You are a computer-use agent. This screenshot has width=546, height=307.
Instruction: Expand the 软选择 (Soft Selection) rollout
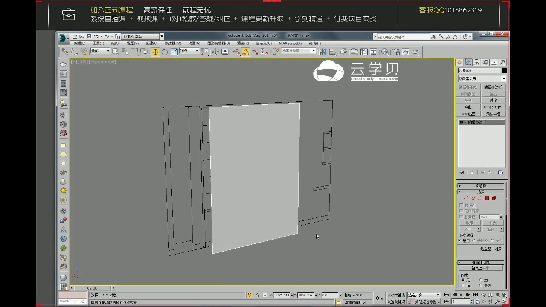(480, 185)
